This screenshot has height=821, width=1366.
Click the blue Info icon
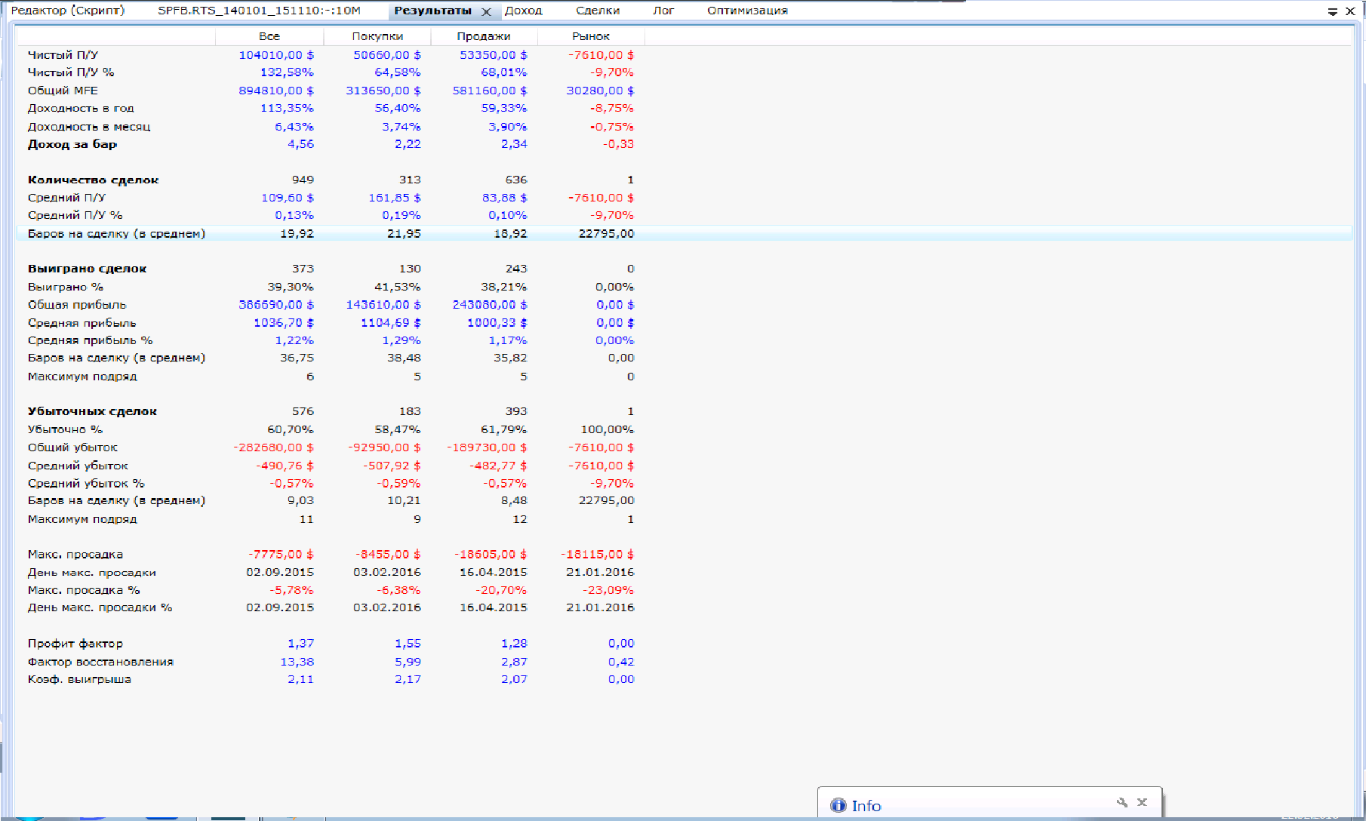[838, 805]
